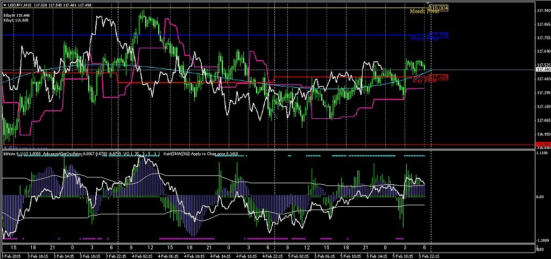Click the 5dayH 118.448 label
This screenshot has width=551, height=259.
pos(16,15)
